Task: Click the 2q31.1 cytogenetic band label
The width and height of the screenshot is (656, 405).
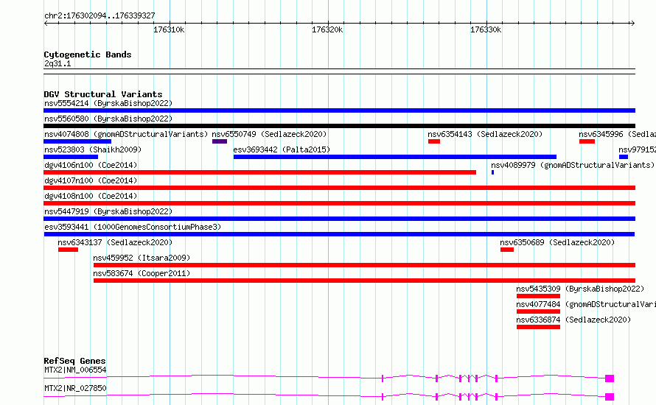Action: click(57, 63)
